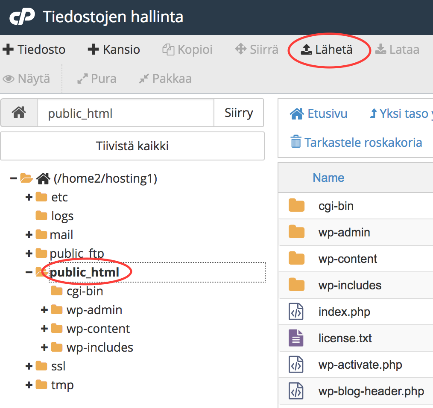Select wp-activate.php in file list
This screenshot has width=433, height=408.
coord(360,365)
